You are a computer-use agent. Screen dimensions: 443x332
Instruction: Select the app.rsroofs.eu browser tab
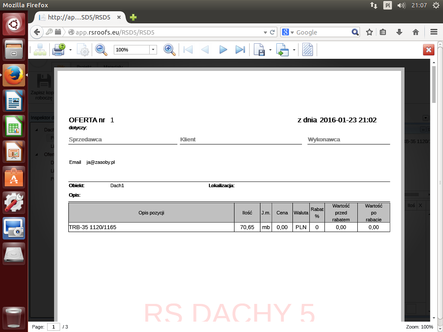[79, 17]
